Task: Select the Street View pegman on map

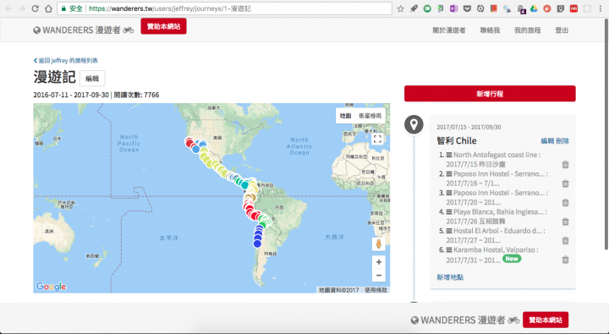Action: pyautogui.click(x=378, y=244)
